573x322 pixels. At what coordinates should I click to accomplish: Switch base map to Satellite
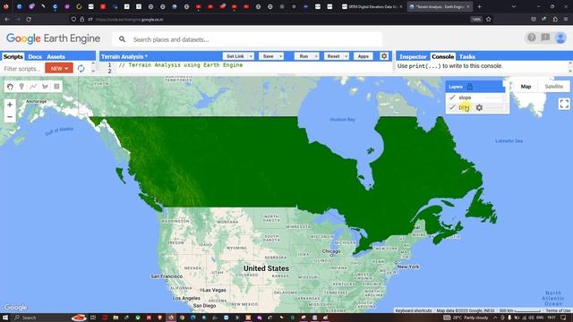[553, 87]
